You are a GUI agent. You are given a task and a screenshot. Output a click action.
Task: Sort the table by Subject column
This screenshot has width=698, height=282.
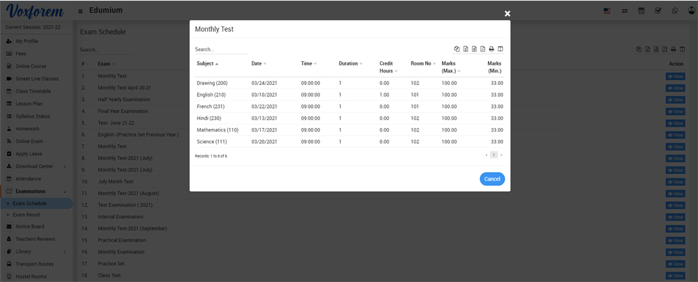(207, 64)
